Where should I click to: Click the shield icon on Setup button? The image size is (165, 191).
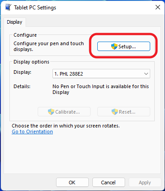tap(114, 47)
